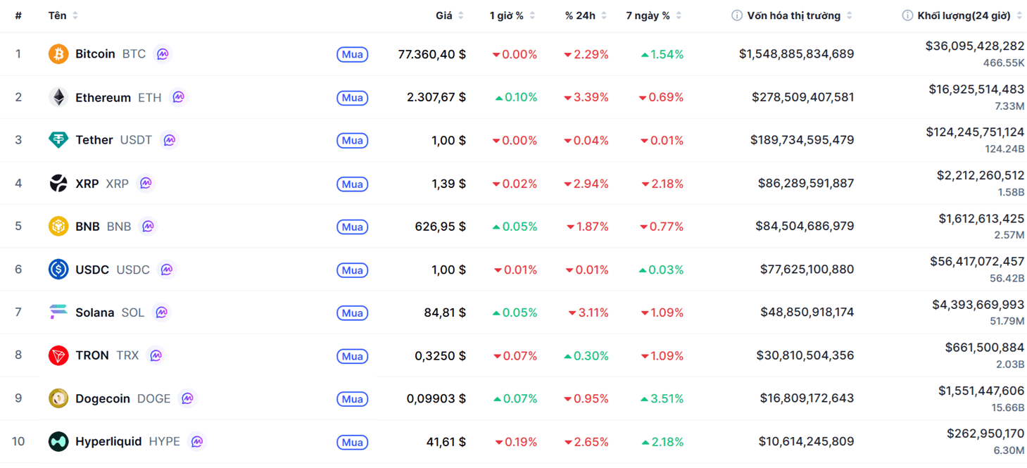Click Bitcoin price 77.360,40 $
Viewport: 1027px width, 468px height.
(x=431, y=54)
